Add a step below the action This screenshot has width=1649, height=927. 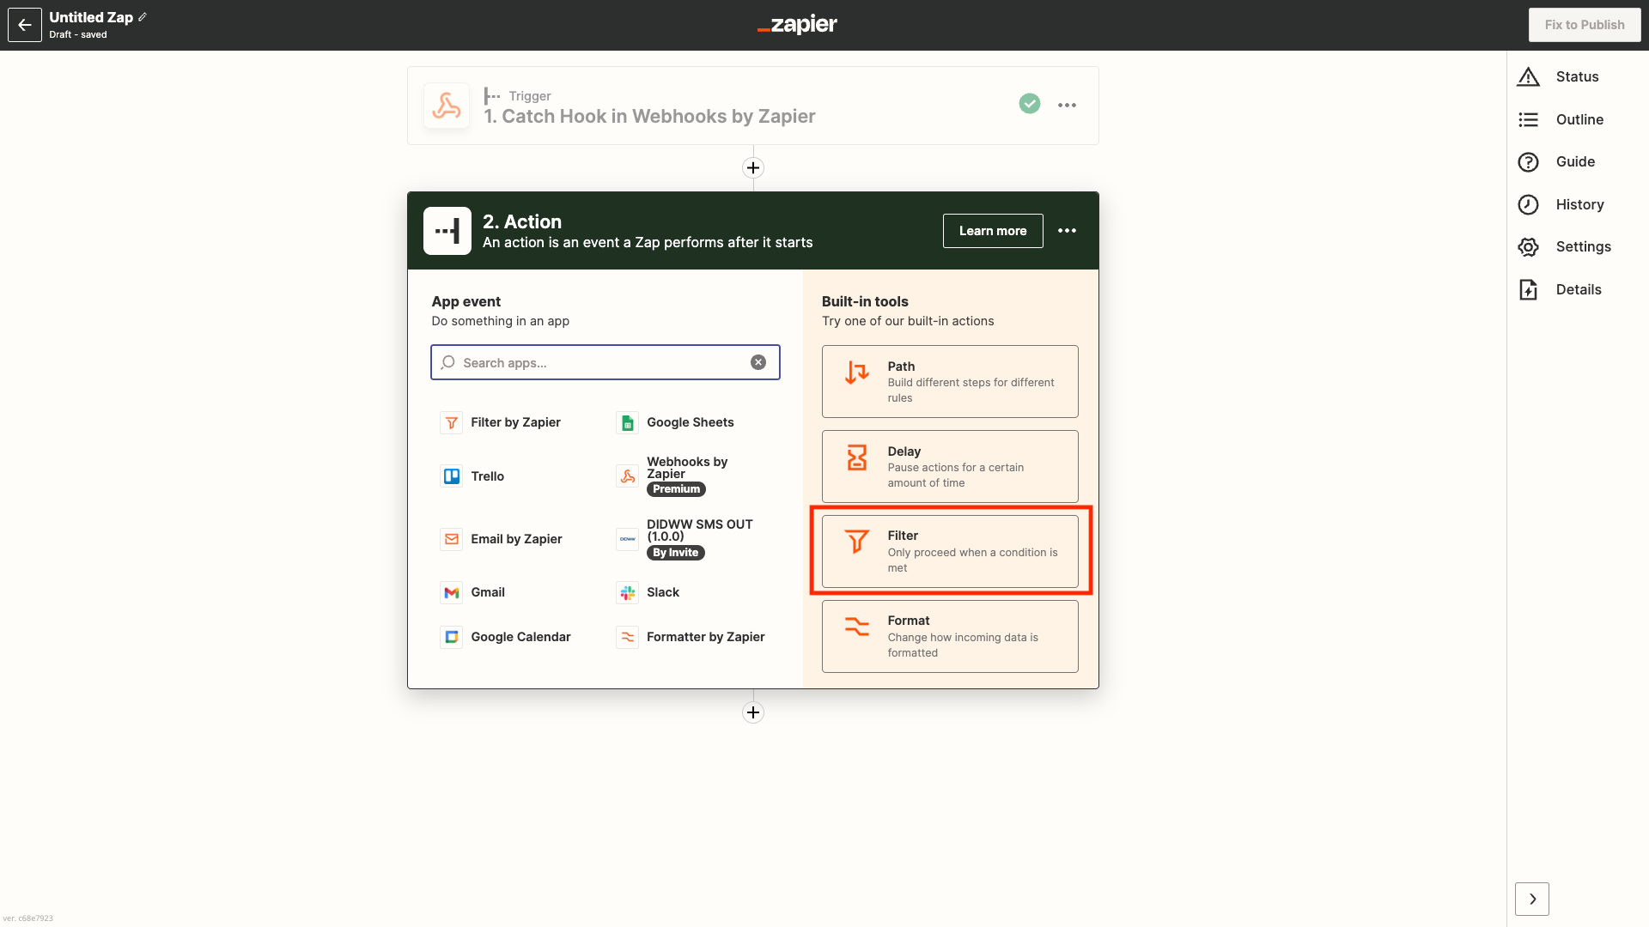(753, 712)
